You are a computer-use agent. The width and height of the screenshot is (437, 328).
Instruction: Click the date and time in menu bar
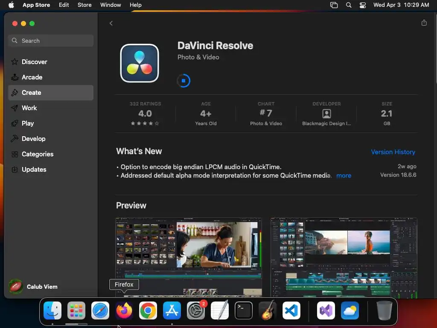[401, 5]
